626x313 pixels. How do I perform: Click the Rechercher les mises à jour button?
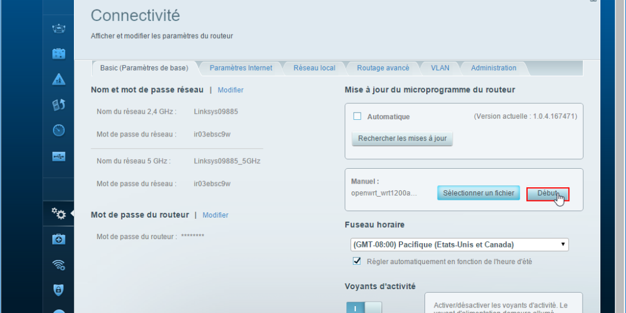402,138
